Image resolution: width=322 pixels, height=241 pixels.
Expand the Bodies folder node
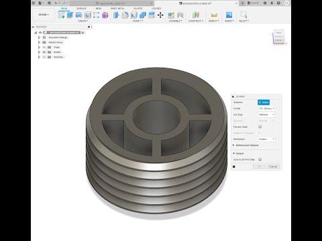39,52
